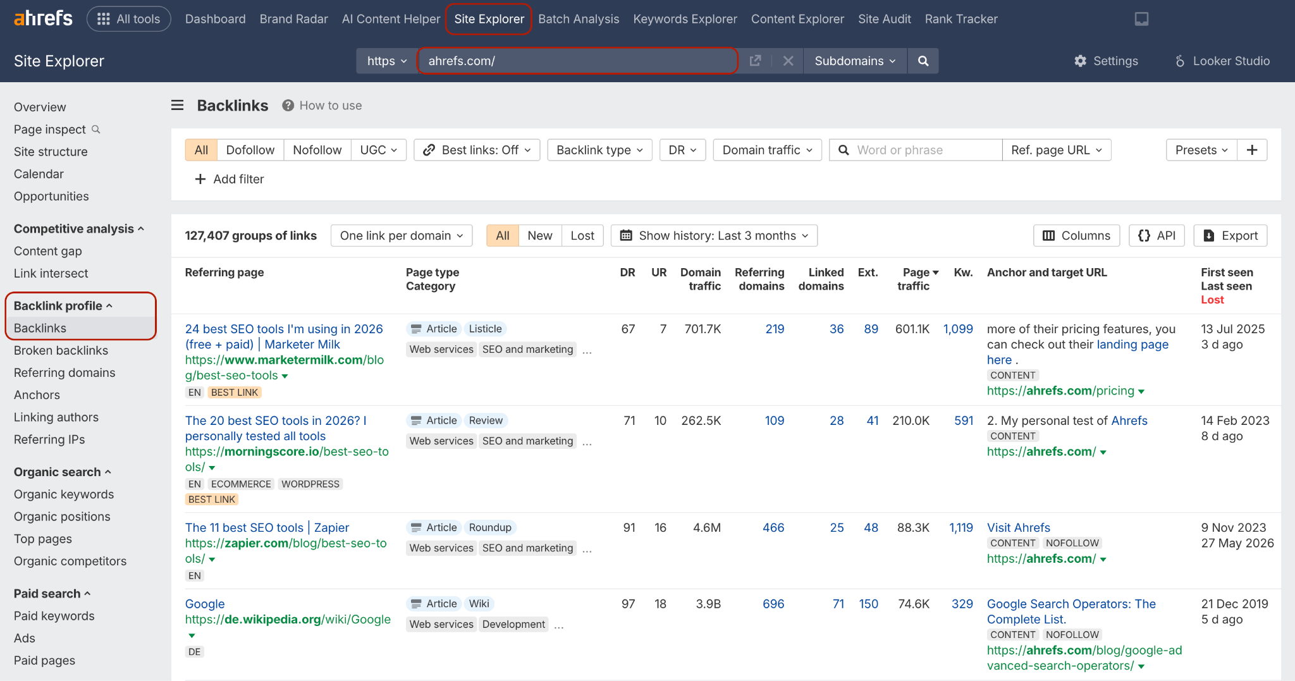
Task: Open the https protocol dropdown
Action: [387, 61]
